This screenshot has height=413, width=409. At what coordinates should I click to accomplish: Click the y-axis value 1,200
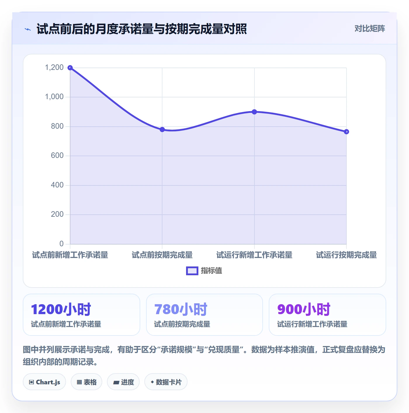54,68
